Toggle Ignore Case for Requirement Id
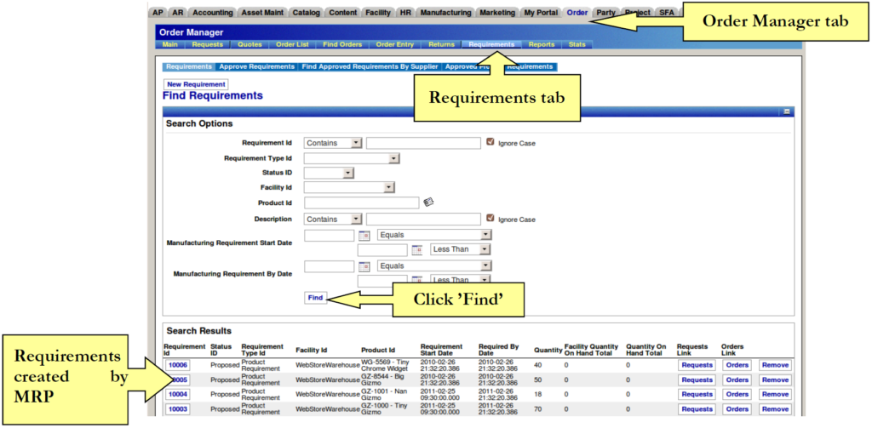 [x=490, y=142]
